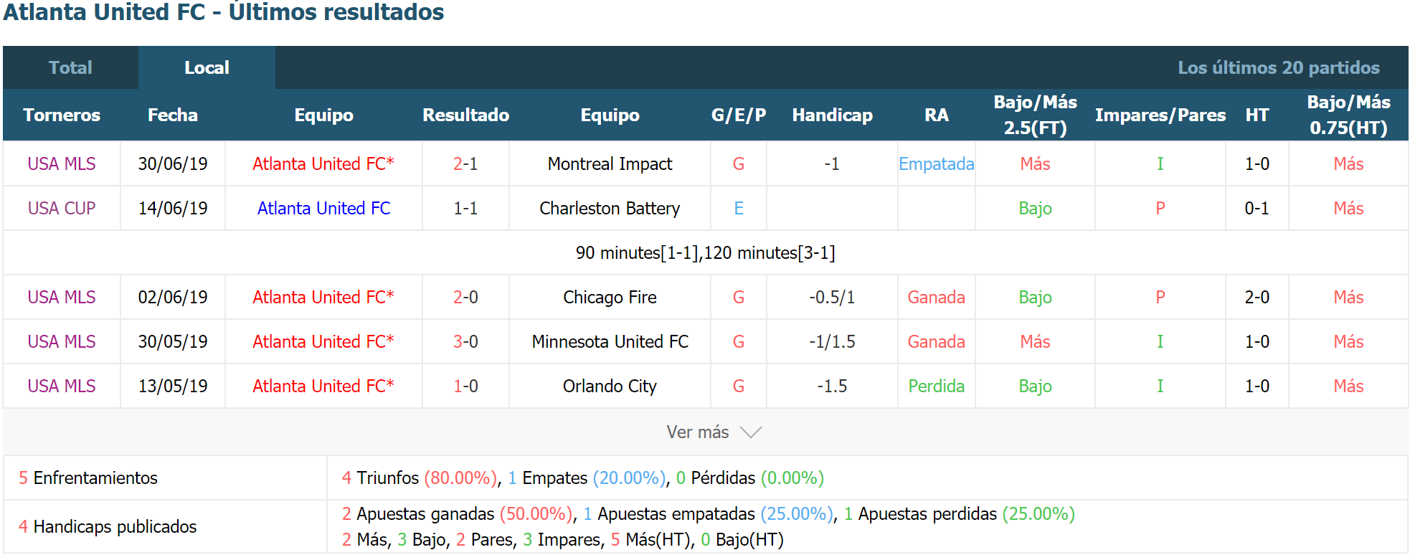Open Los últimos 20 partidos selector
Screen dimensions: 1410x560
(1278, 67)
